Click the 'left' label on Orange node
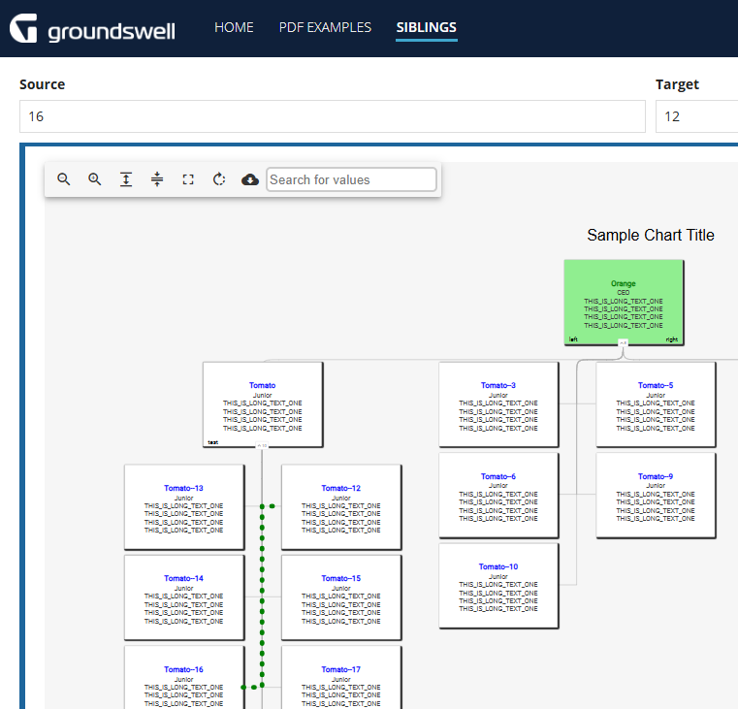 [573, 338]
